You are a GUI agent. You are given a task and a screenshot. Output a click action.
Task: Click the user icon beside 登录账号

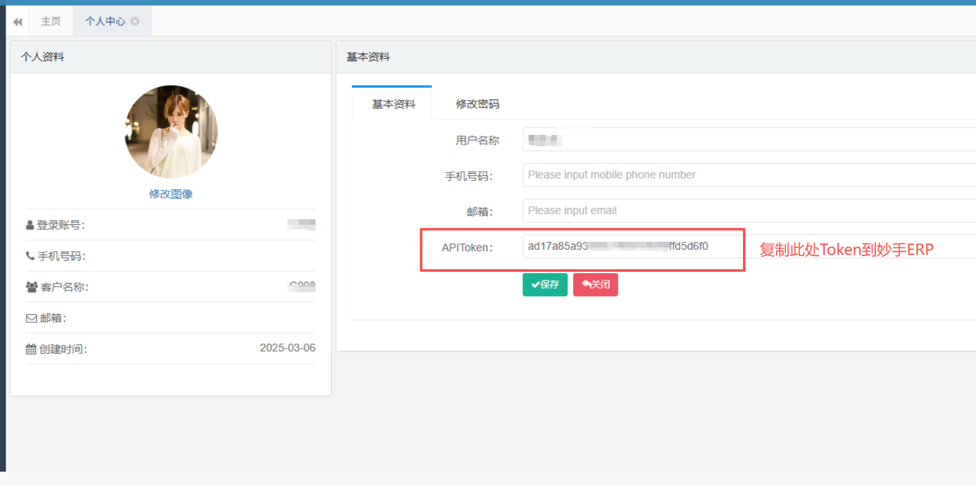tap(30, 225)
